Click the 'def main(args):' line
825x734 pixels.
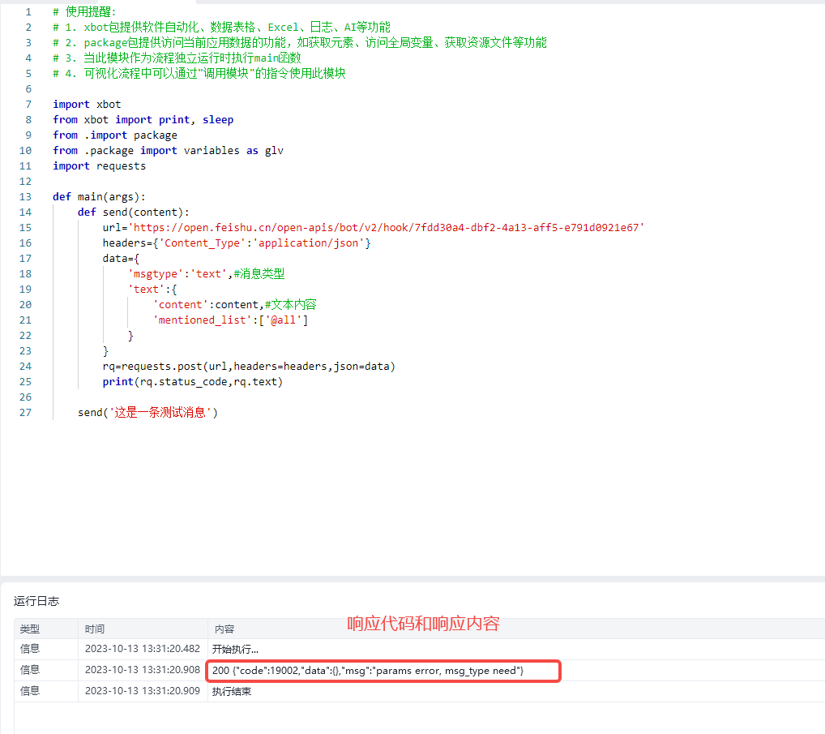point(99,196)
